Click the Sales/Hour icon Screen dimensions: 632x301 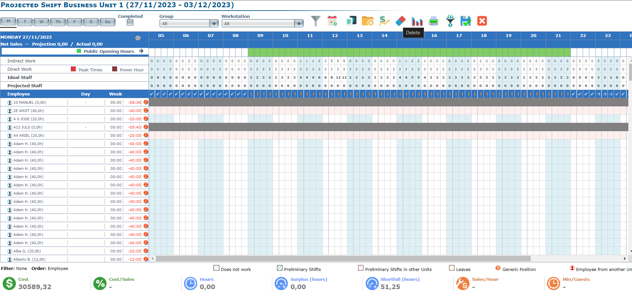463,283
